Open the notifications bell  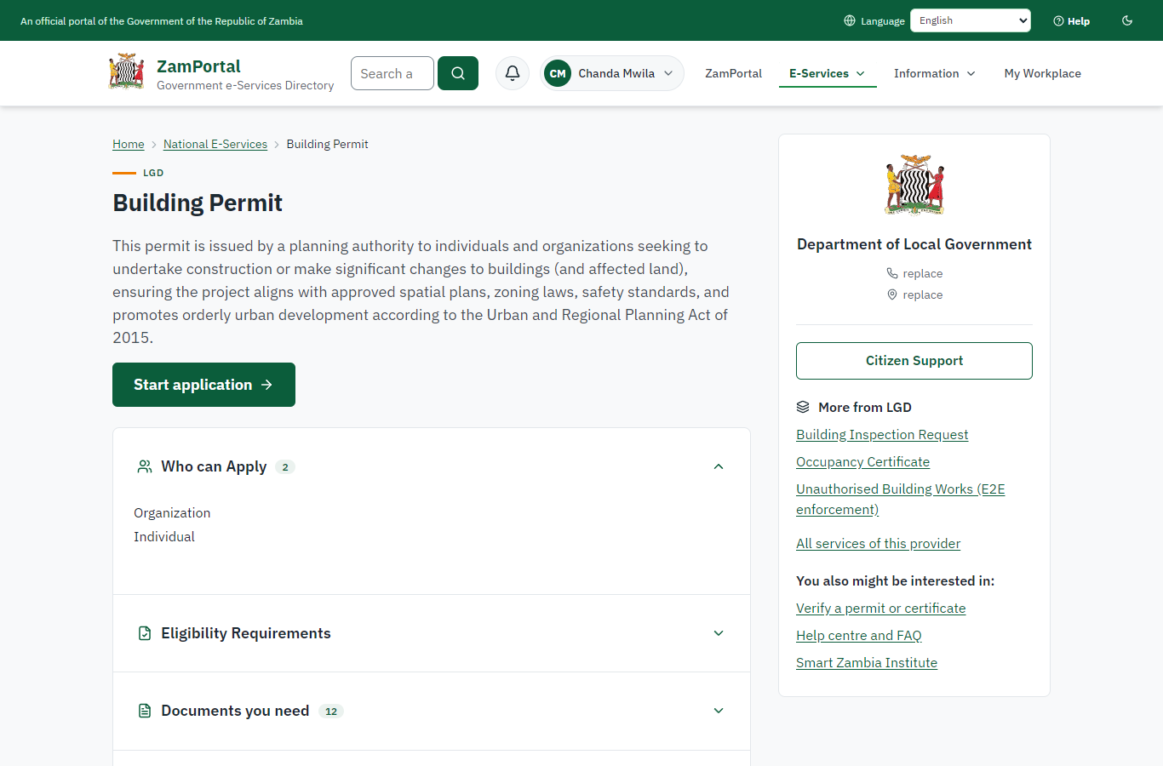point(513,73)
